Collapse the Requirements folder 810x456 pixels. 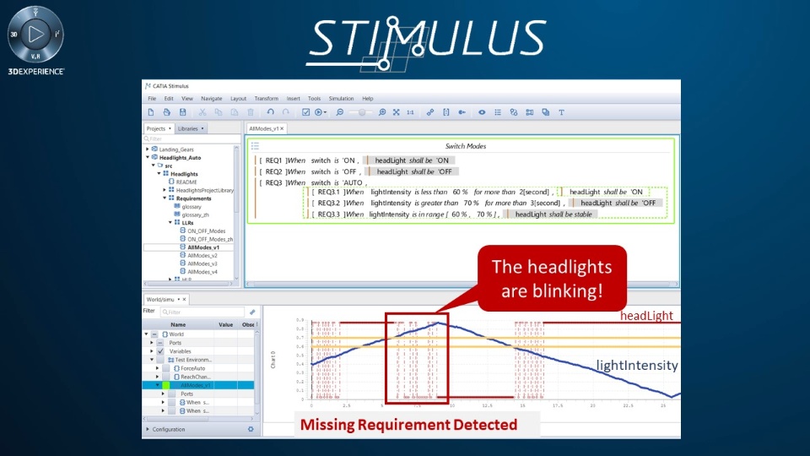[x=165, y=198]
